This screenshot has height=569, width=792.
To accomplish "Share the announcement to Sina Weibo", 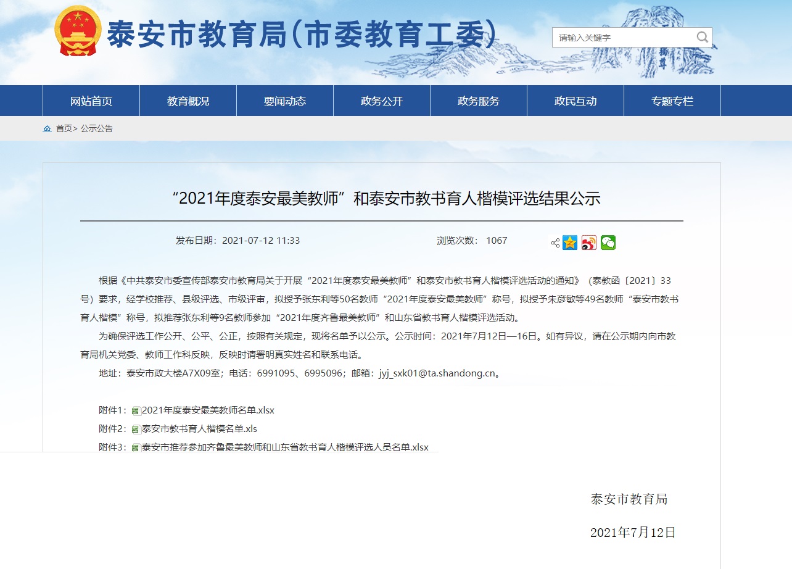I will [x=589, y=242].
